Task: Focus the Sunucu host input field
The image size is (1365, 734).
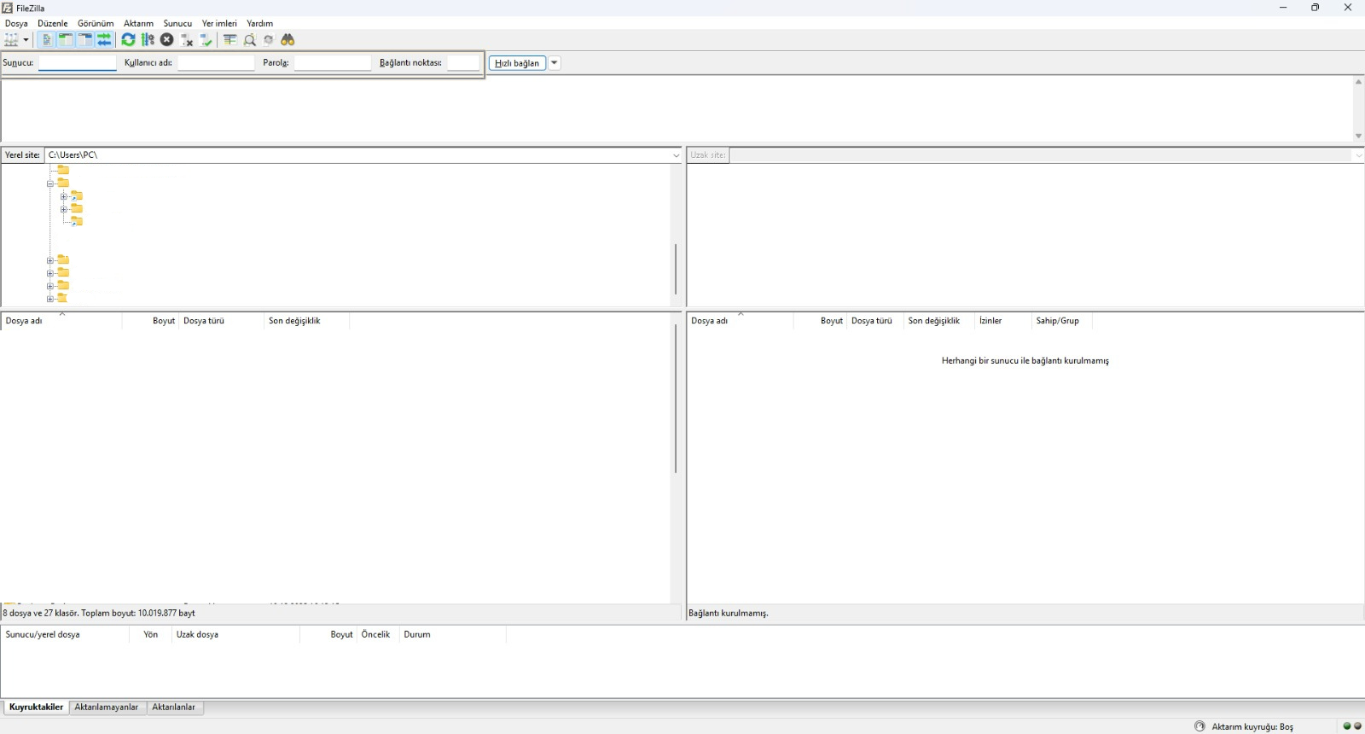Action: pyautogui.click(x=78, y=63)
